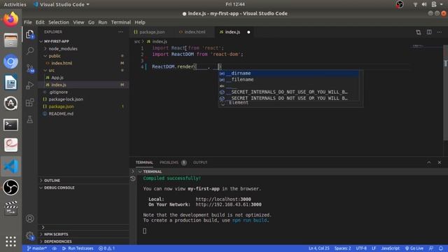Click Run Testcases in the status bar
The width and height of the screenshot is (448, 252).
coord(78,248)
